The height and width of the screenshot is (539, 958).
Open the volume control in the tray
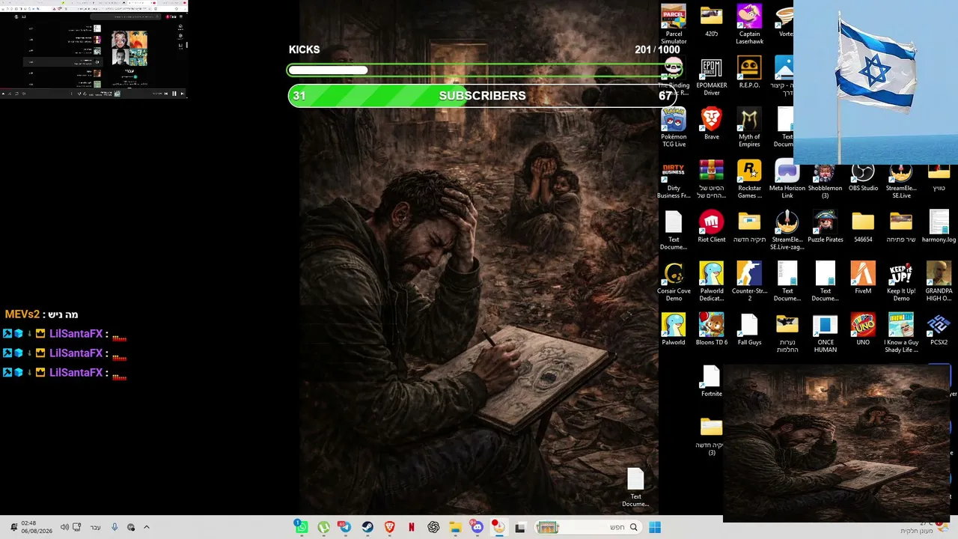point(64,527)
